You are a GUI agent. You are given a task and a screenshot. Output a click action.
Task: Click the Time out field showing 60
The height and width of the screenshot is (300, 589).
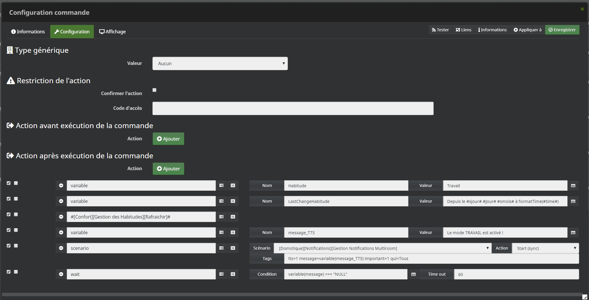pos(516,274)
